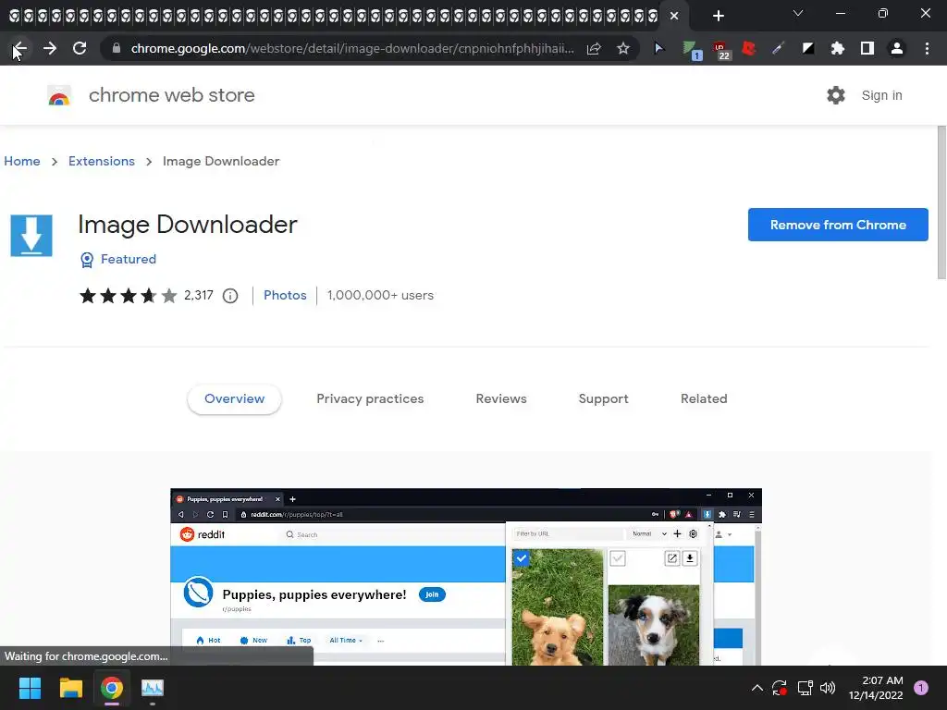The height and width of the screenshot is (710, 947).
Task: Click the Featured label link
Action: (x=128, y=259)
